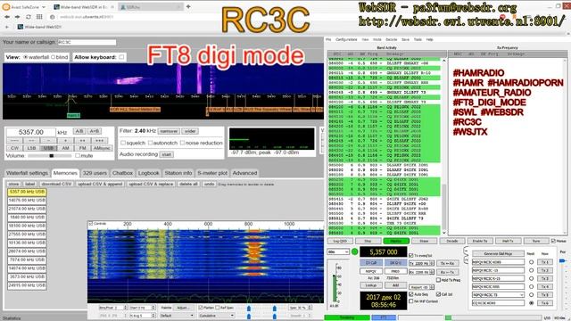The height and width of the screenshot is (321, 571).
Task: Click the Log QSO button in WSJT-X
Action: point(340,241)
